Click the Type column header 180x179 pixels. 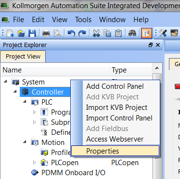pyautogui.click(x=131, y=70)
